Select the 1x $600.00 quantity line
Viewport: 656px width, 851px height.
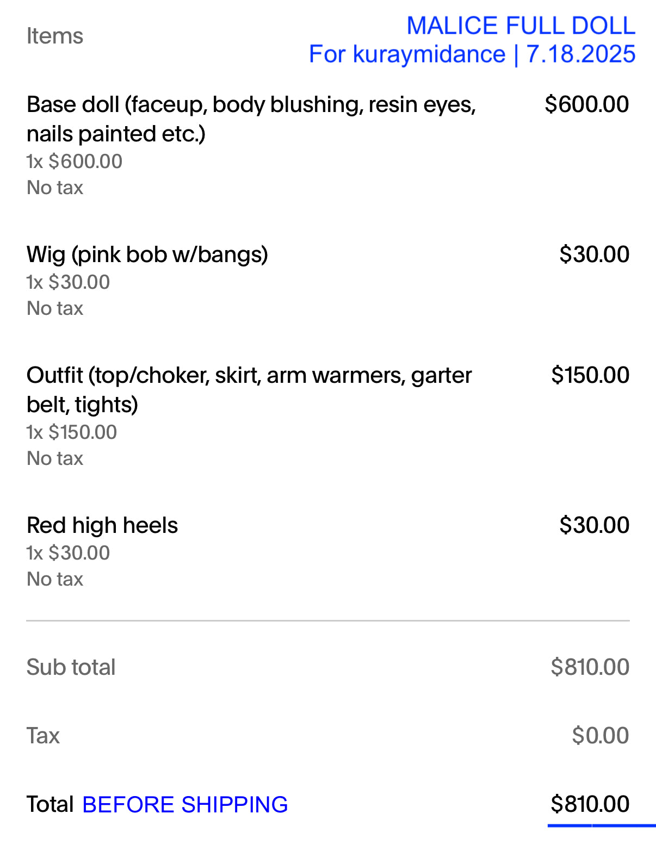tap(75, 161)
